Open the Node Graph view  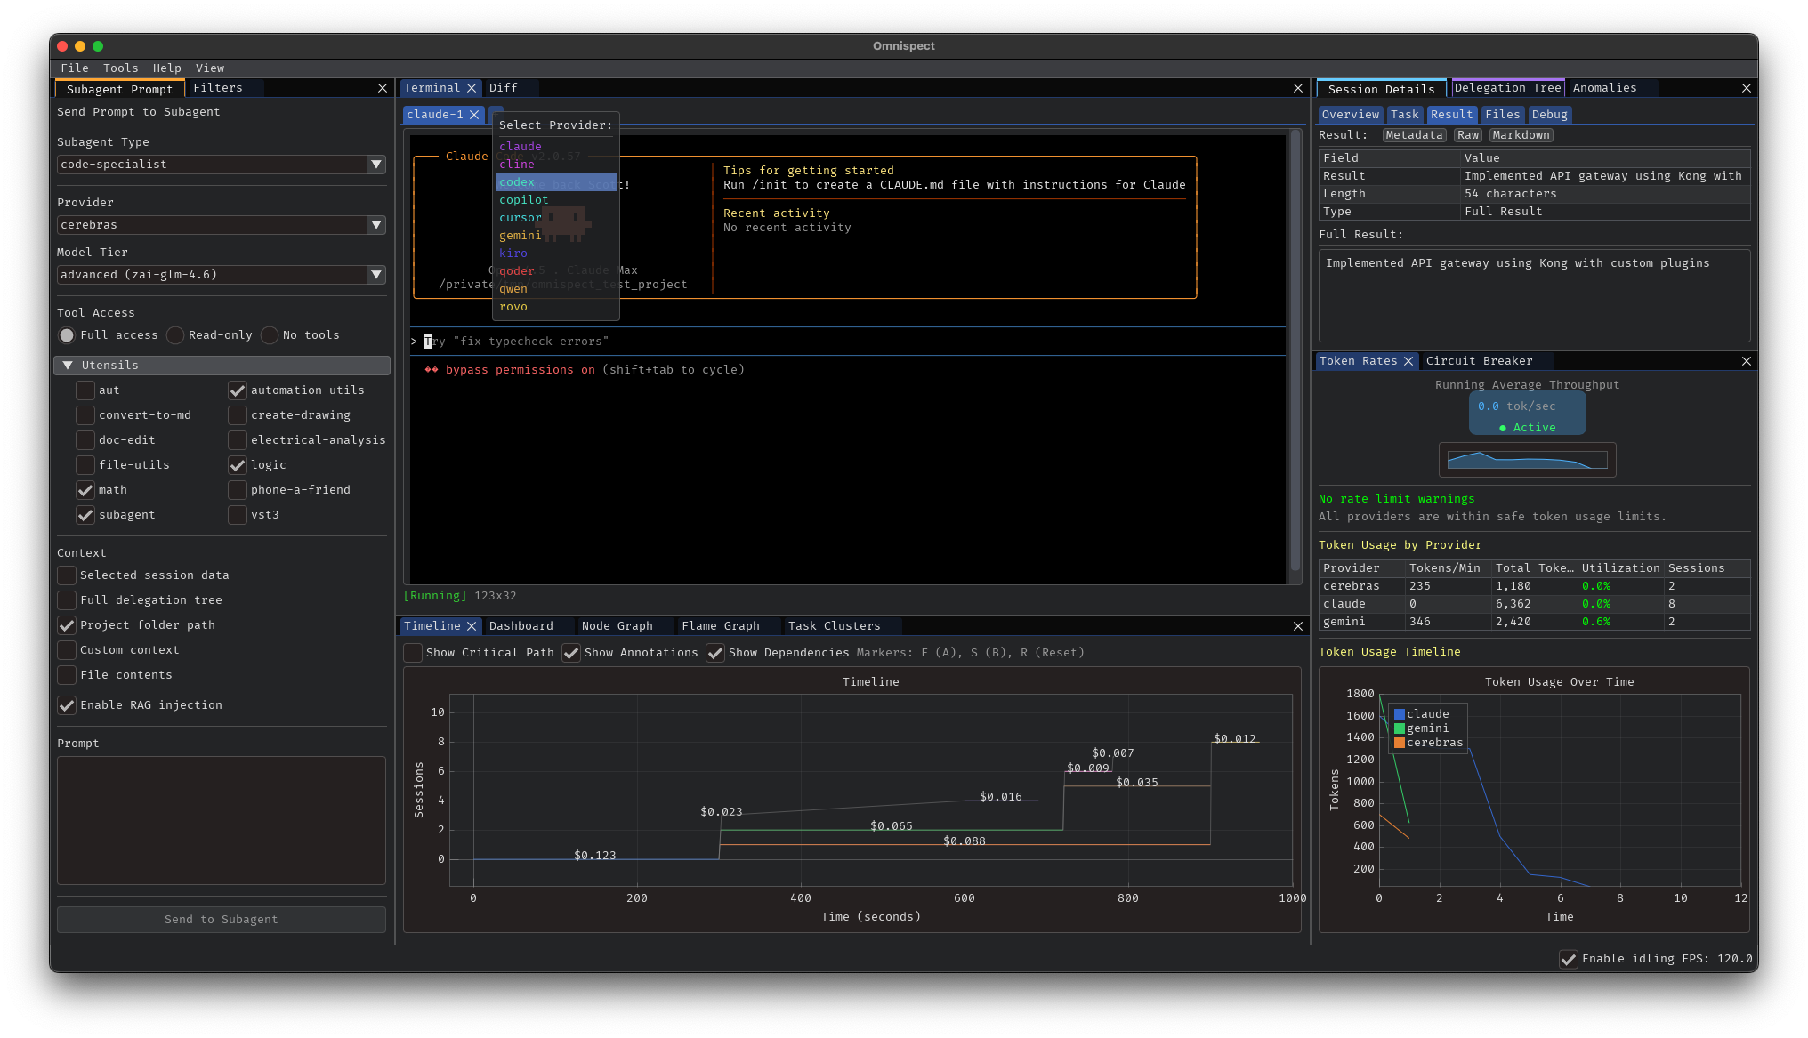pos(617,625)
